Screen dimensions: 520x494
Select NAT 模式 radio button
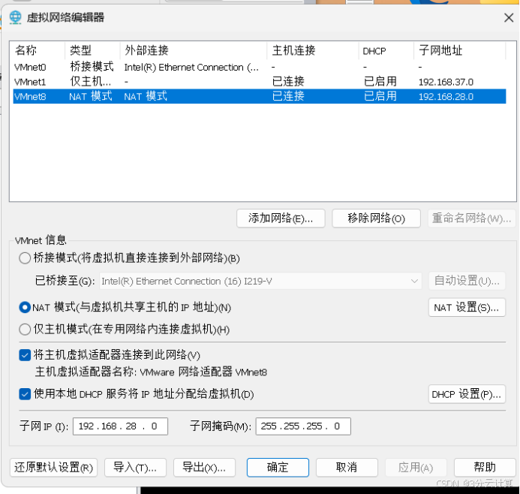pyautogui.click(x=25, y=307)
